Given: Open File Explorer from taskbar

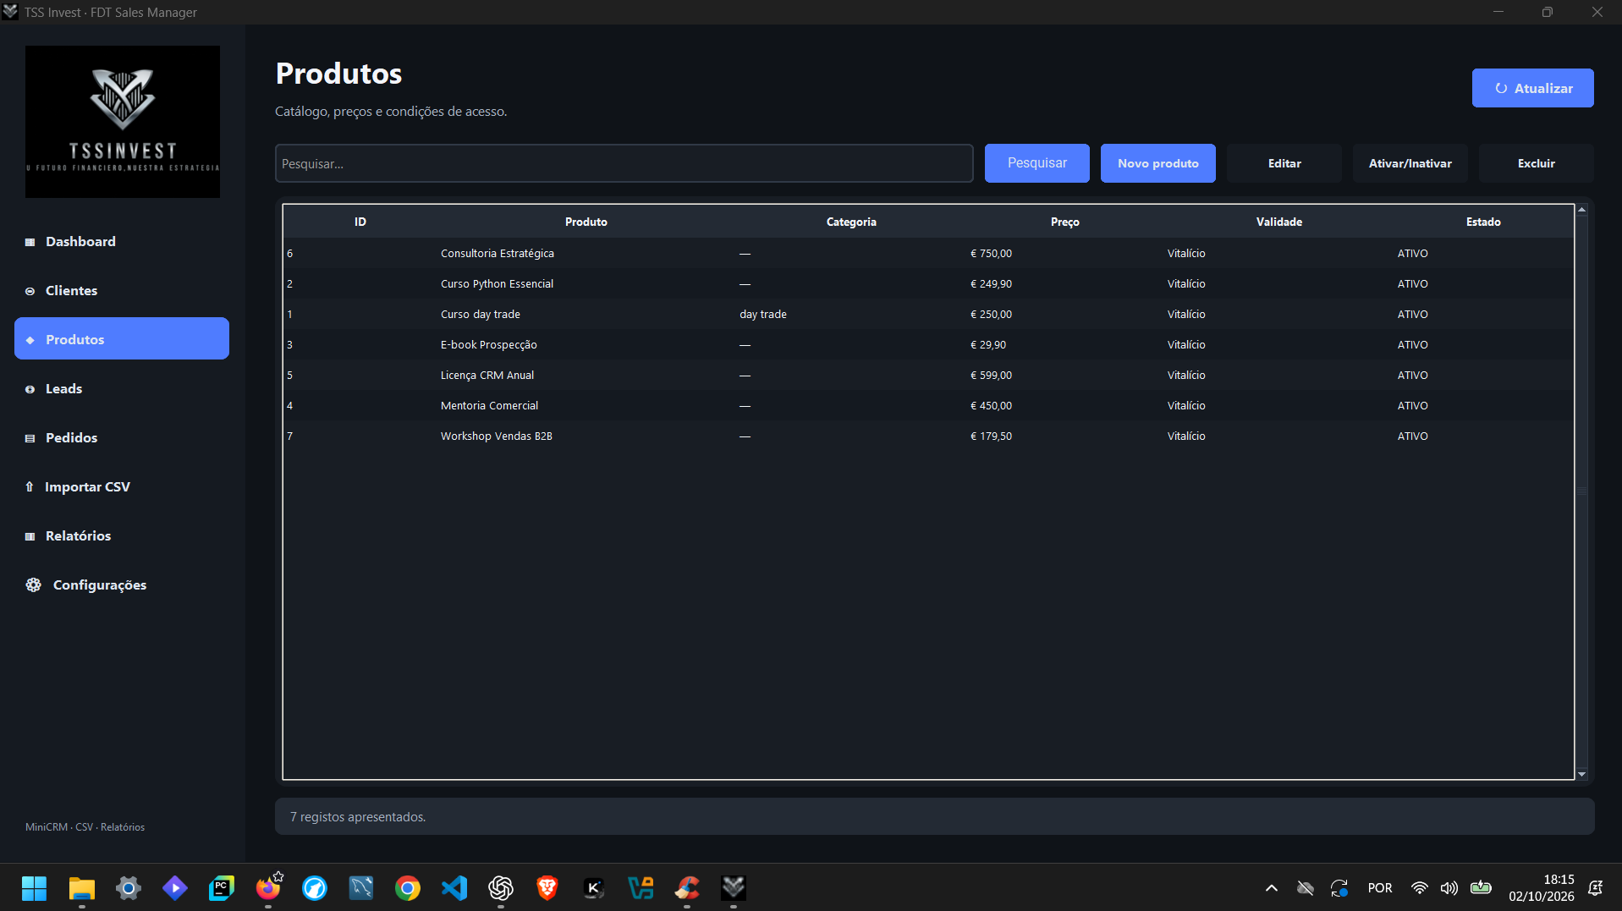Looking at the screenshot, I should coord(81,888).
